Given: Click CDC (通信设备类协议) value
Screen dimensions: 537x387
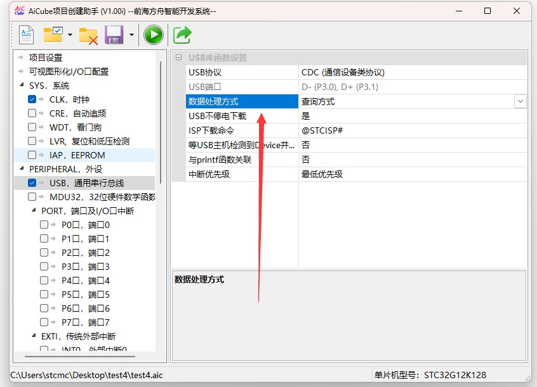Looking at the screenshot, I should click(343, 72).
